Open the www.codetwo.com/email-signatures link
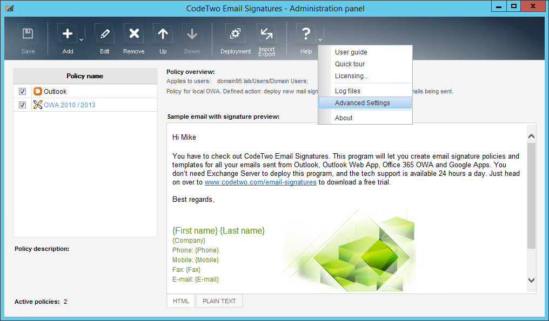Viewport: 549px width, 321px height. pyautogui.click(x=260, y=182)
